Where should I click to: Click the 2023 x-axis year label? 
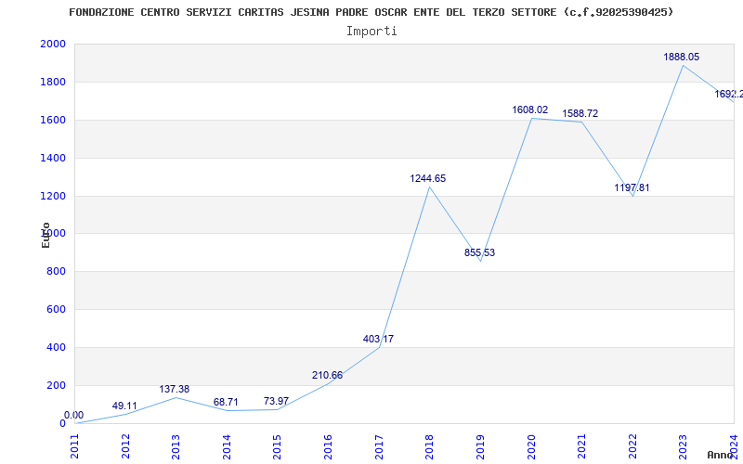pyautogui.click(x=684, y=447)
